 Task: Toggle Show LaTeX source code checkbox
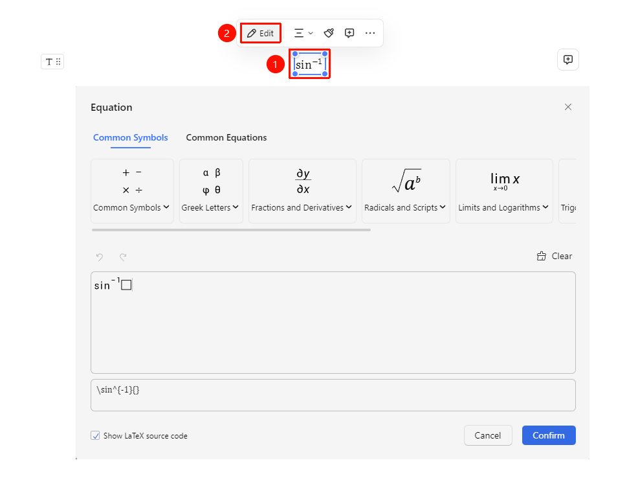(x=95, y=435)
